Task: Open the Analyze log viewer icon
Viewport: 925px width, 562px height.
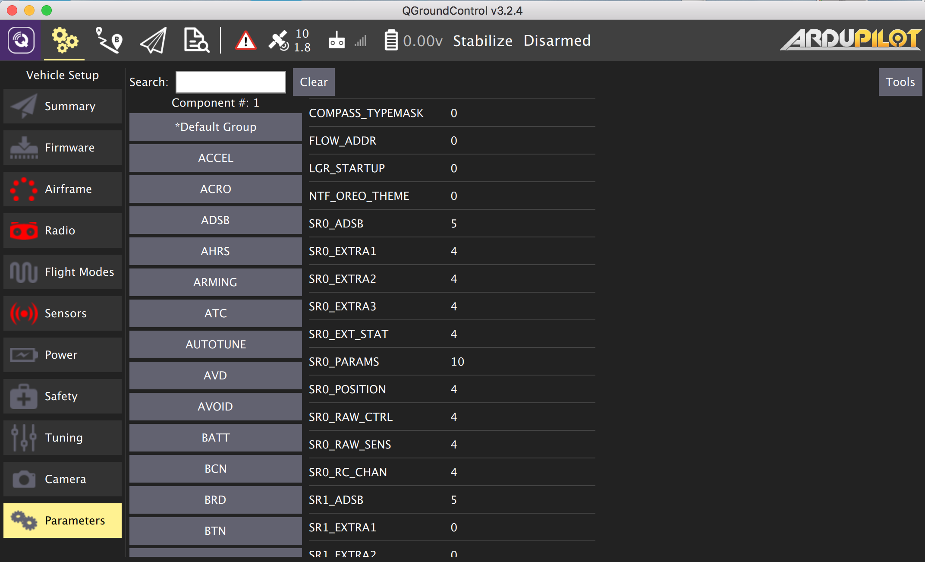Action: tap(196, 41)
